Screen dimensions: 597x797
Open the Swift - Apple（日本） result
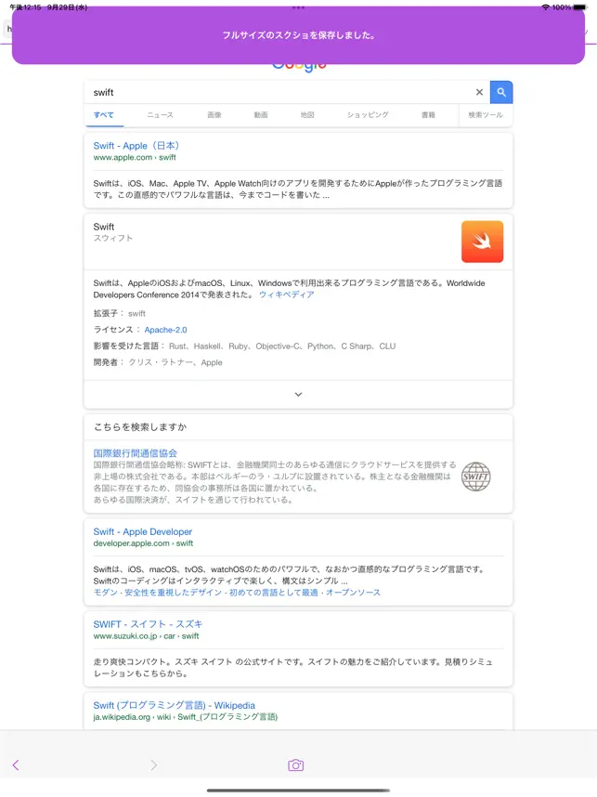click(x=136, y=145)
